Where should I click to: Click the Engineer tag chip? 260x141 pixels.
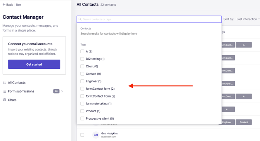point(227,122)
